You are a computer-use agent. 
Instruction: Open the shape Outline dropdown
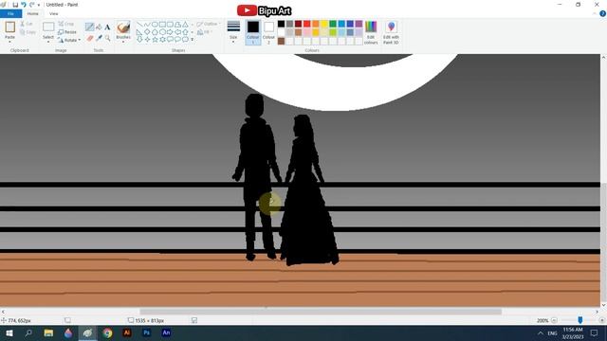[x=209, y=24]
